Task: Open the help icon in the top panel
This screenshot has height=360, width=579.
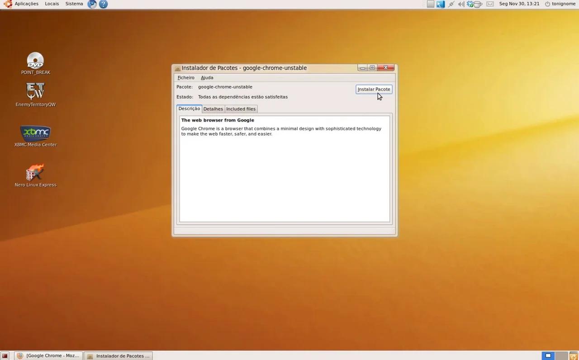Action: click(103, 4)
